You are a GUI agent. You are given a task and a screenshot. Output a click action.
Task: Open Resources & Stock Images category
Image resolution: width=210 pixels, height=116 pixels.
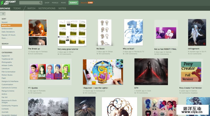coord(9,101)
